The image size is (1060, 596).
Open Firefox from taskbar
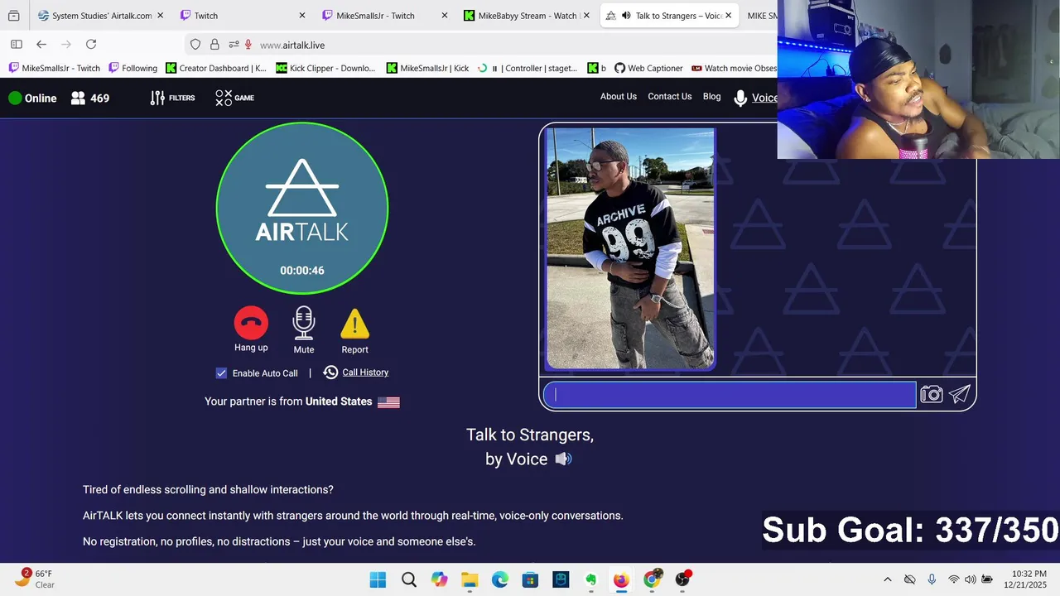(x=621, y=579)
